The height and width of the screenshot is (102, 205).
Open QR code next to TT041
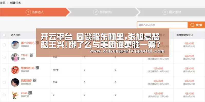coord(32,55)
